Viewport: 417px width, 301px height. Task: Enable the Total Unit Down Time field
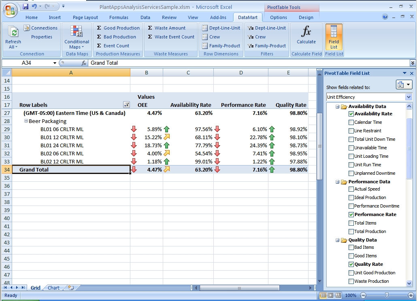pyautogui.click(x=351, y=140)
